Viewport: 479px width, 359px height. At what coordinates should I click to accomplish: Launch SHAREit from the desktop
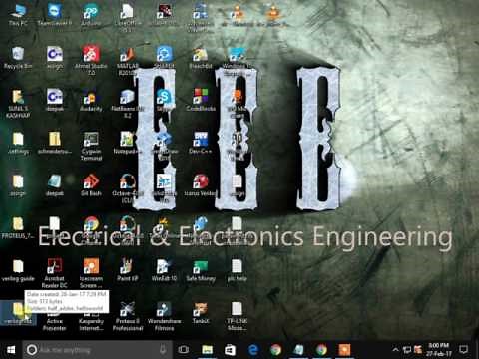coord(164,58)
